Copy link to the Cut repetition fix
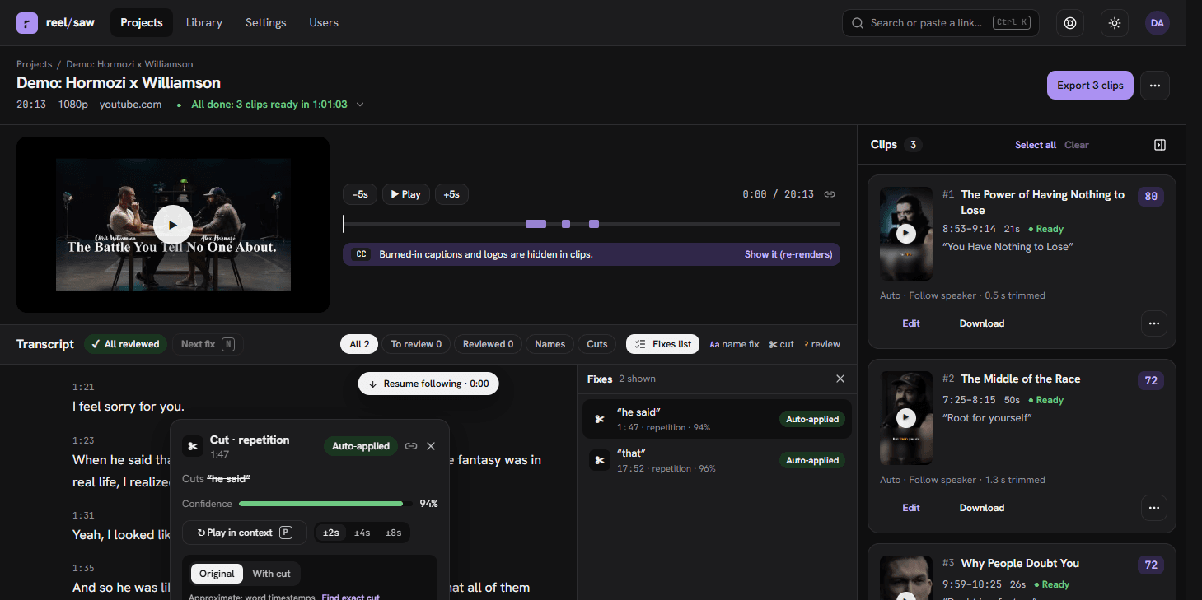The image size is (1202, 600). click(411, 446)
